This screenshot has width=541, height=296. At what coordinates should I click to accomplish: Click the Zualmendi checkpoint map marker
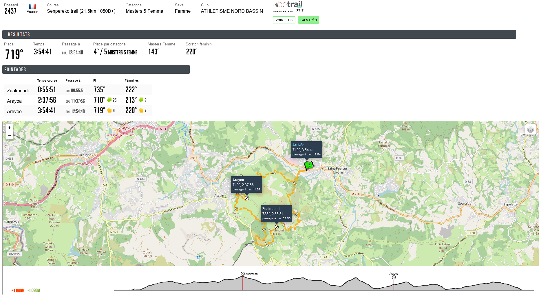(x=277, y=227)
